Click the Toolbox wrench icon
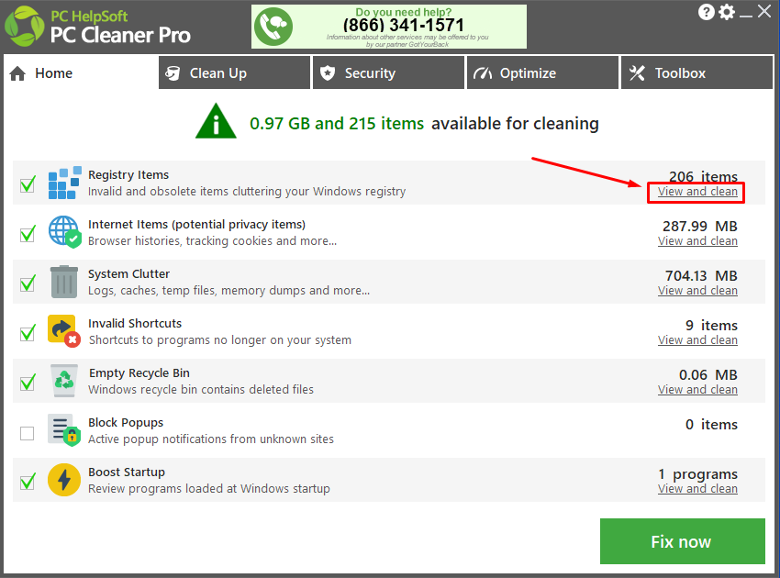 click(637, 73)
